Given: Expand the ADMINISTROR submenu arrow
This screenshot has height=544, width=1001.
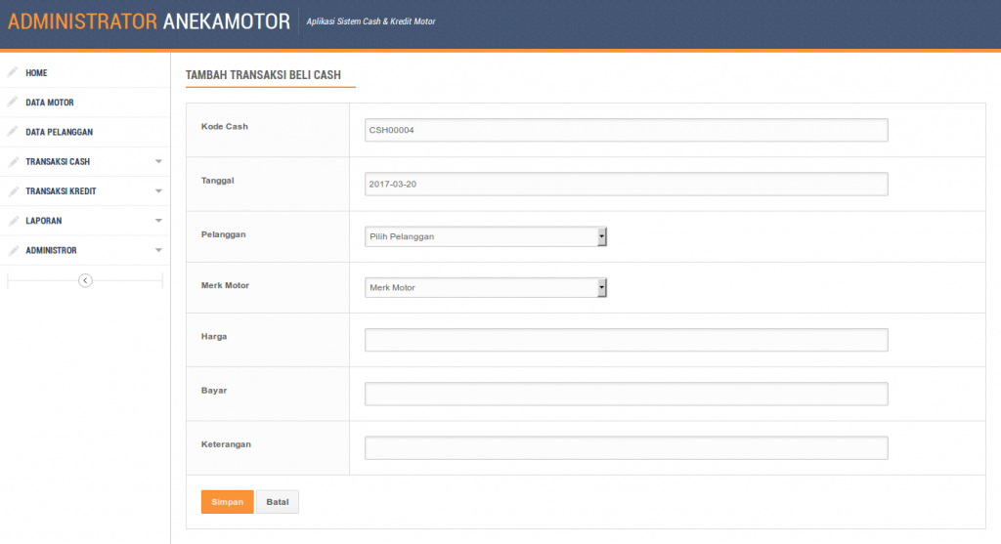Looking at the screenshot, I should pos(158,251).
